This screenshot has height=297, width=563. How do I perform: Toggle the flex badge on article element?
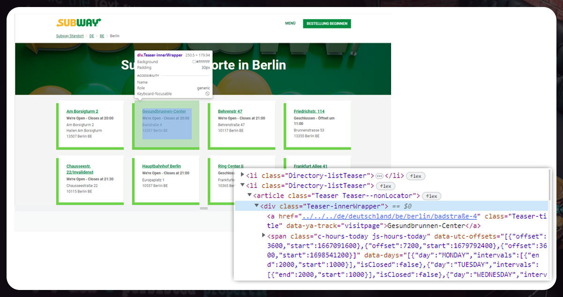[431, 196]
